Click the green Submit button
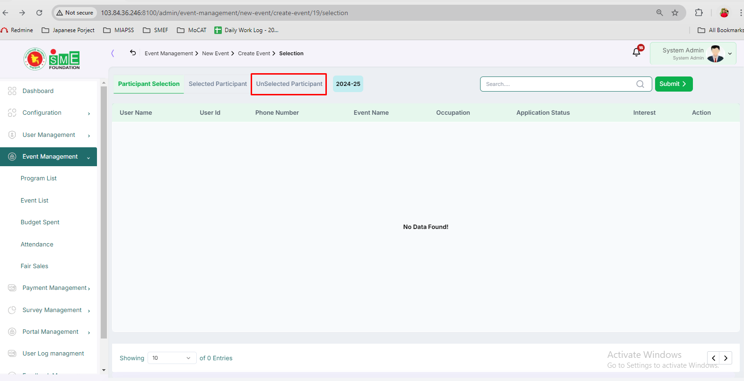This screenshot has height=381, width=744. [x=674, y=84]
